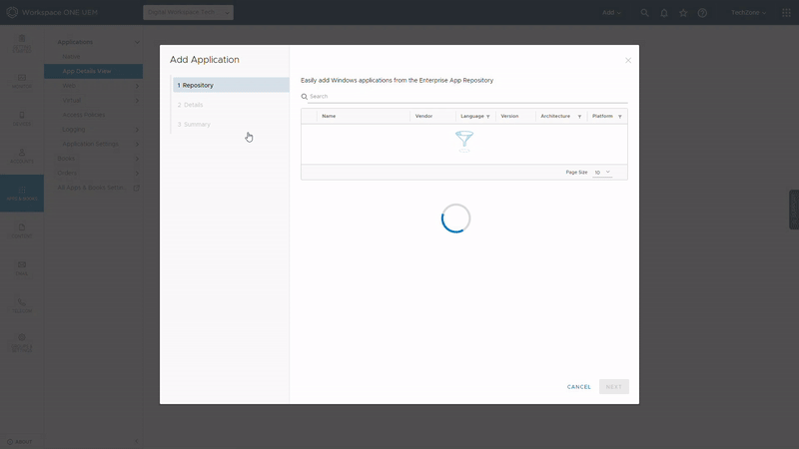The image size is (799, 449).
Task: Select the Details step
Action: 191,105
